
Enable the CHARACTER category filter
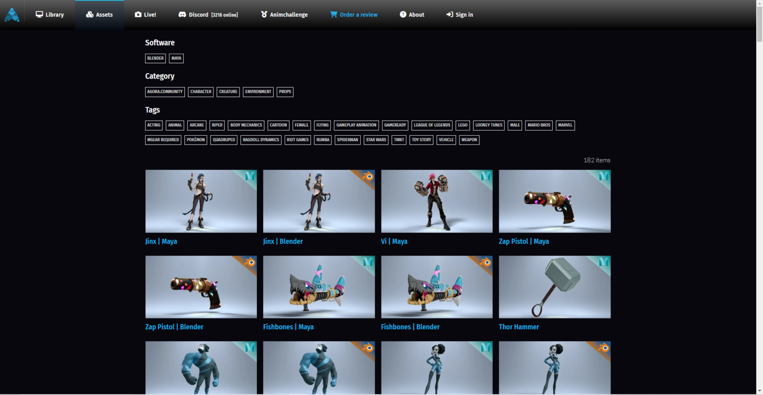201,92
